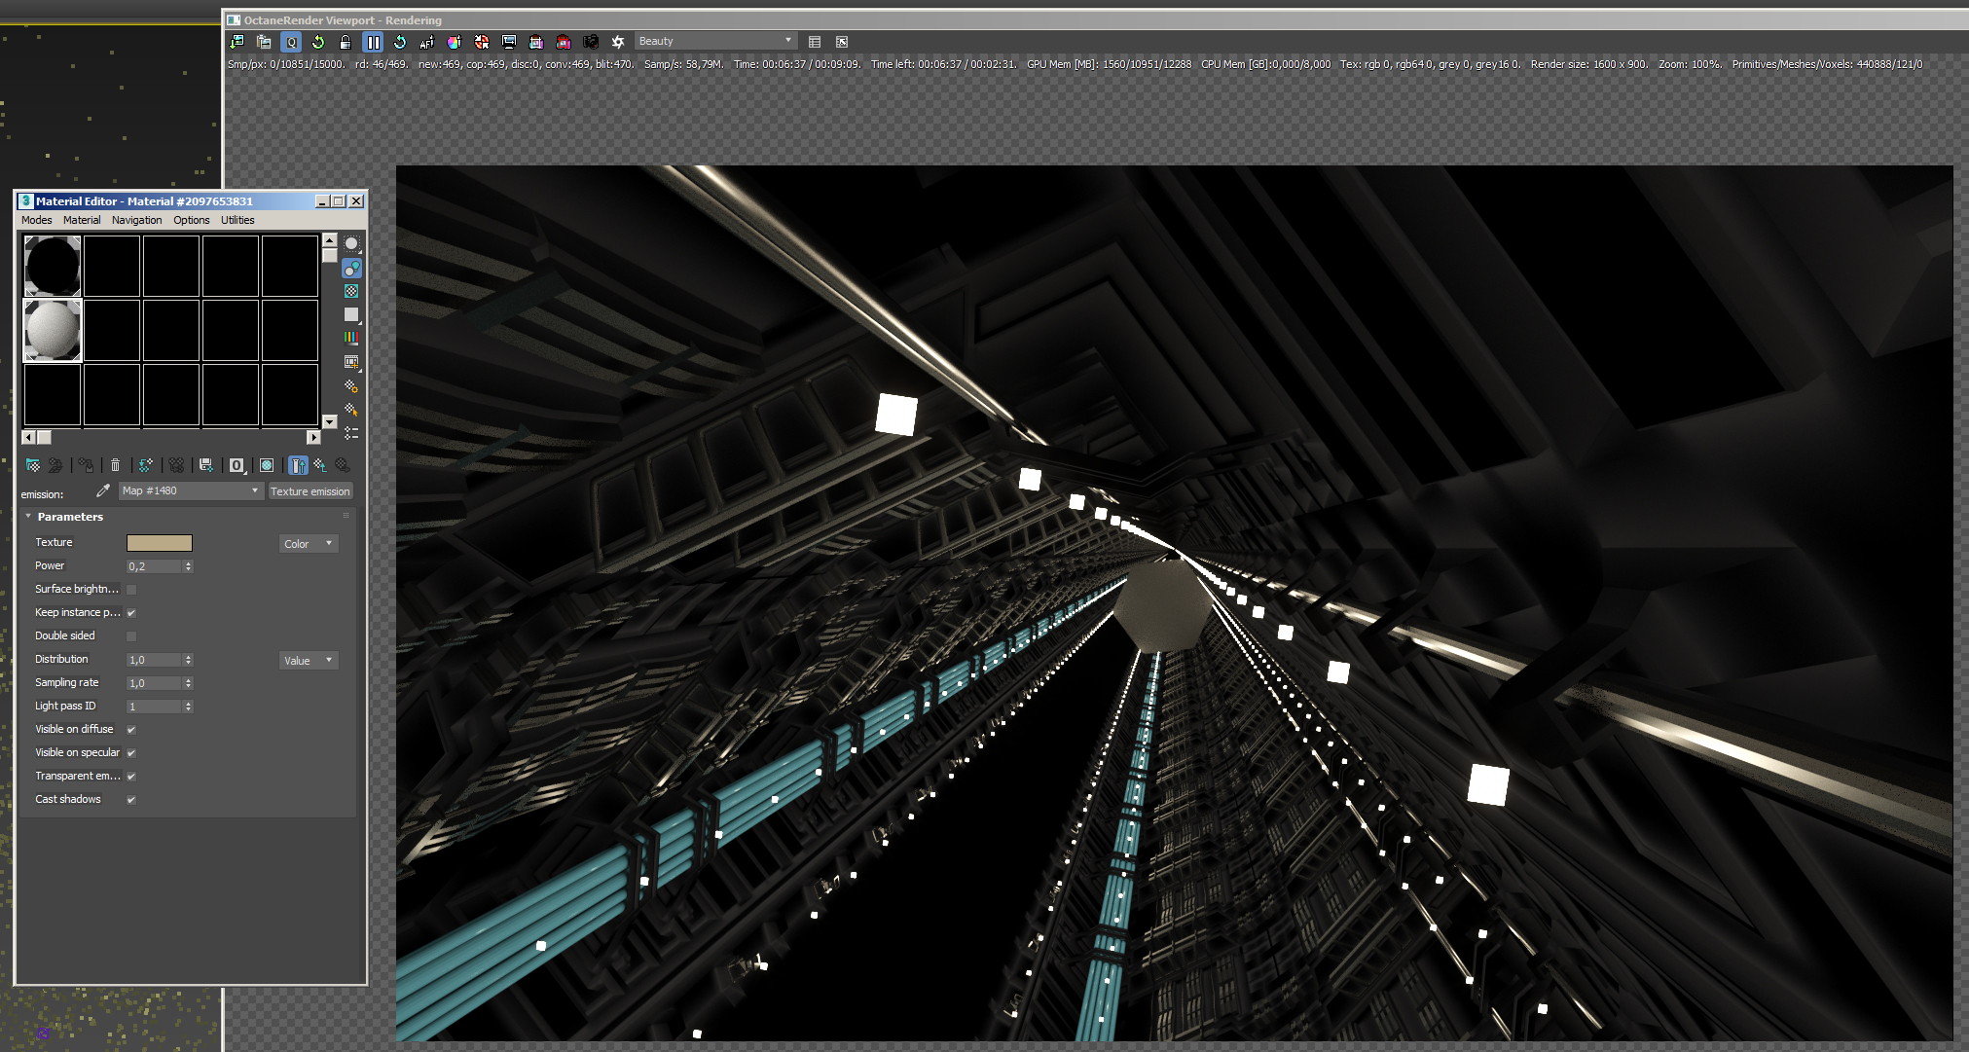Screen dimensions: 1969x1052
Task: Open the Texture Color type selector
Action: point(309,544)
